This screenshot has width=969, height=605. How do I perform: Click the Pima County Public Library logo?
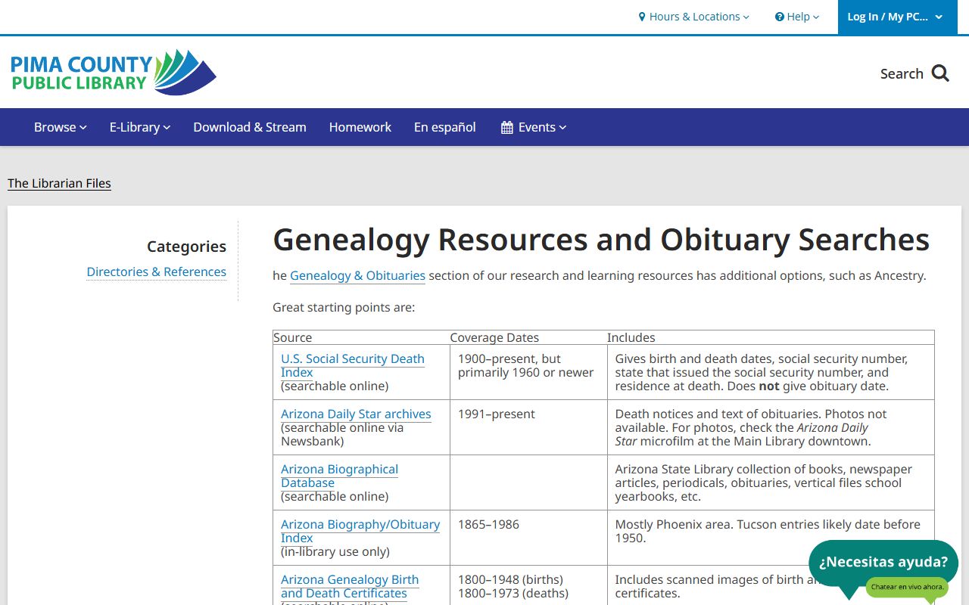pyautogui.click(x=114, y=73)
